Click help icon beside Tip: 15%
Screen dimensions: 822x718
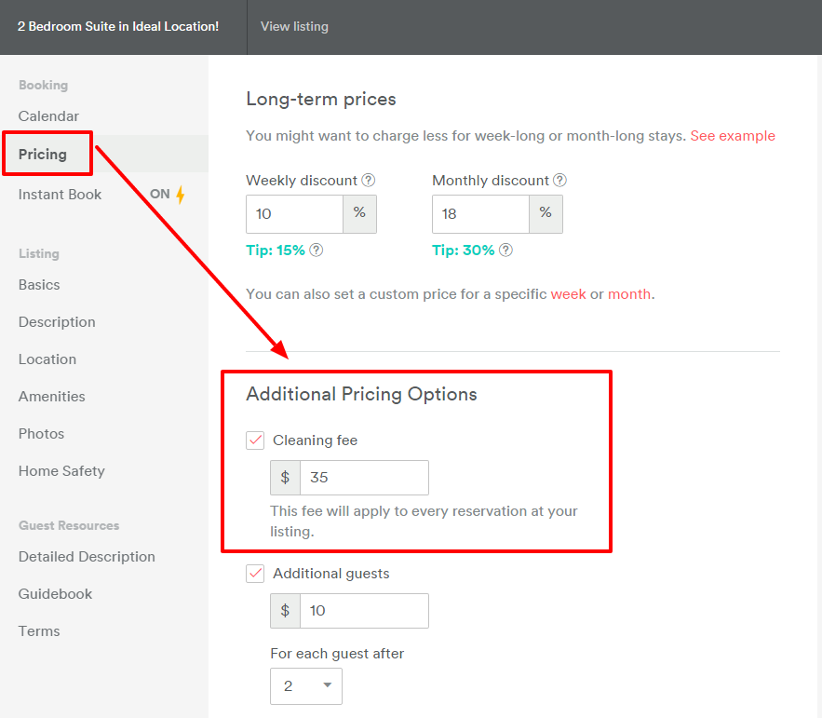click(317, 251)
